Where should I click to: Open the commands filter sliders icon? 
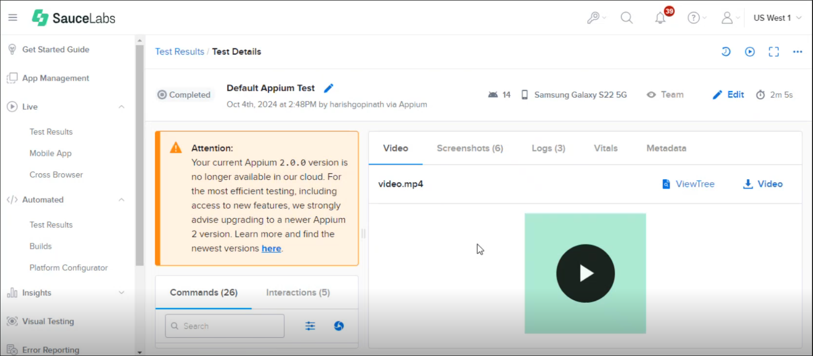click(x=310, y=326)
